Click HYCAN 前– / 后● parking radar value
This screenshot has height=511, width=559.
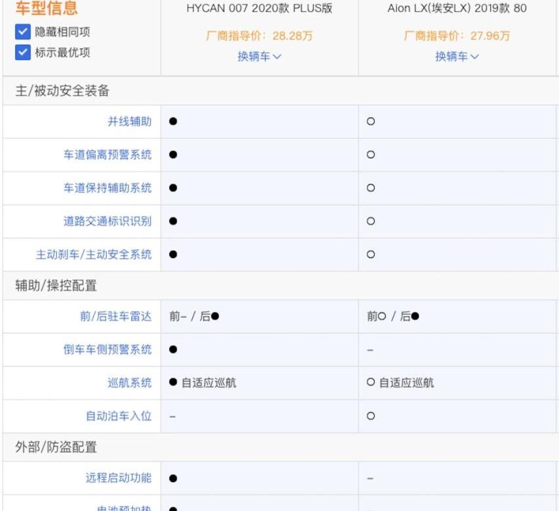194,316
